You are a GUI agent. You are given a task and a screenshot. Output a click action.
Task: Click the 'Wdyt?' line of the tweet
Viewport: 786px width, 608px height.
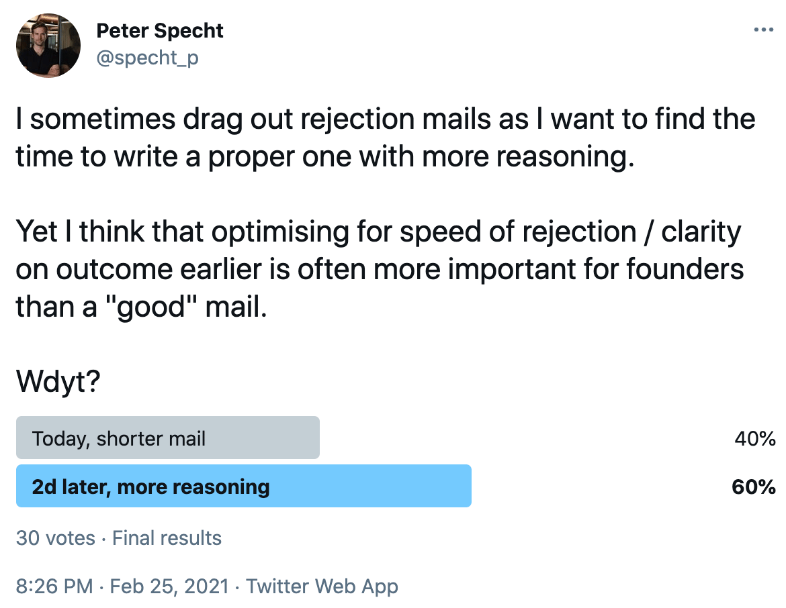(x=58, y=381)
